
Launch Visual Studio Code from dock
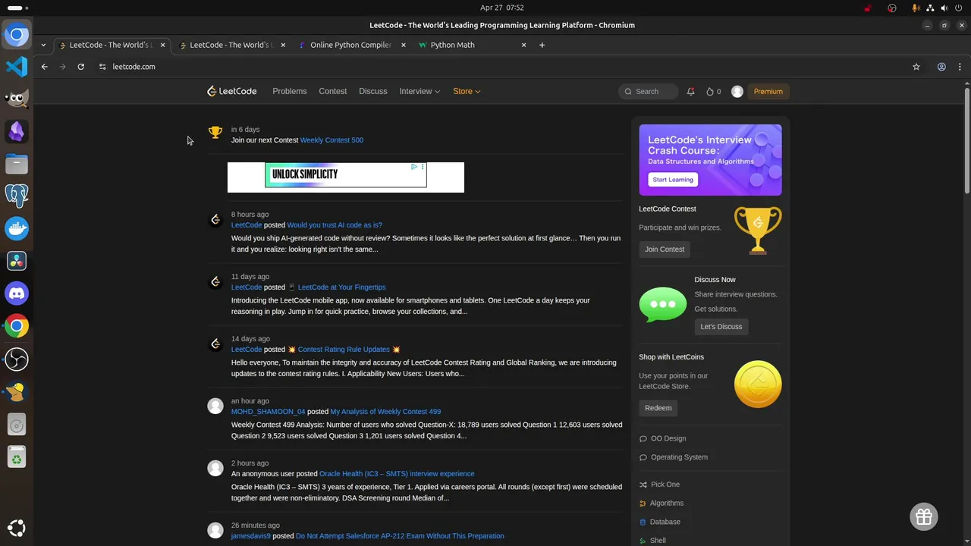[17, 67]
